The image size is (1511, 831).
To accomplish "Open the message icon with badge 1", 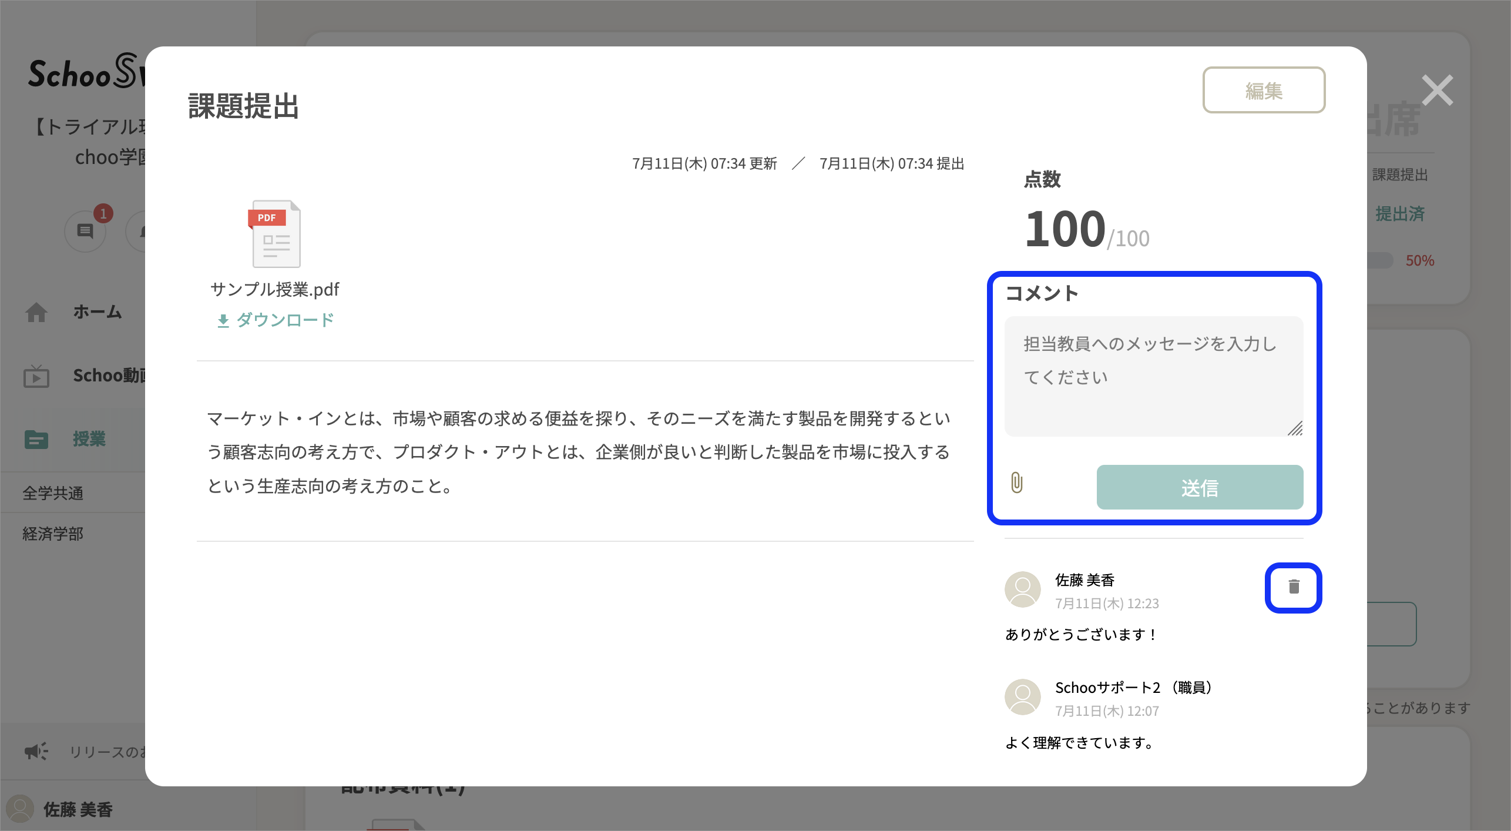I will tap(86, 231).
